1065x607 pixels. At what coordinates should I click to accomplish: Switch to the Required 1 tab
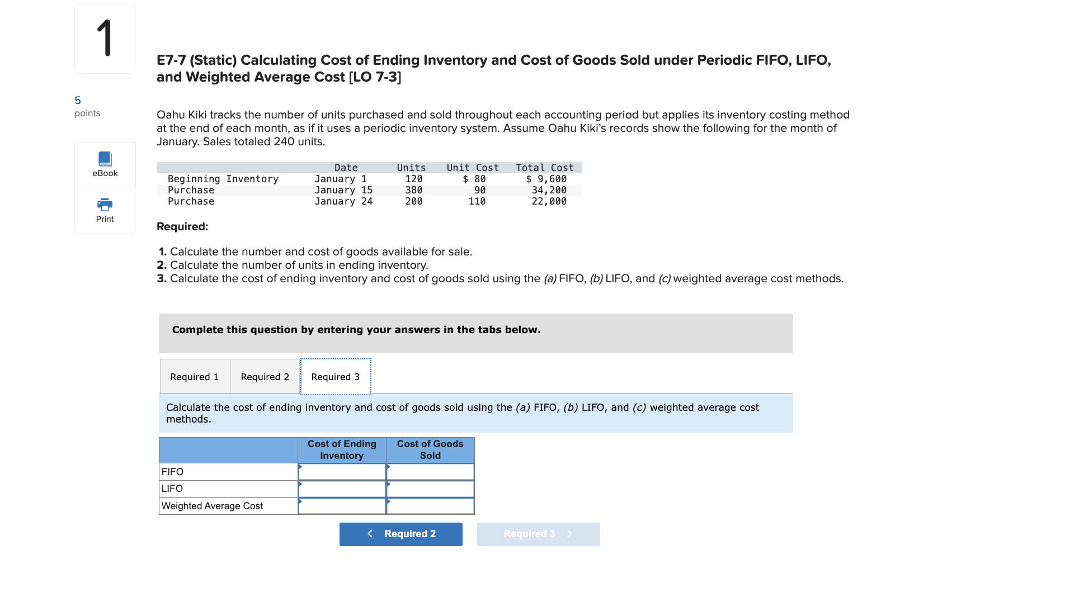(x=194, y=376)
